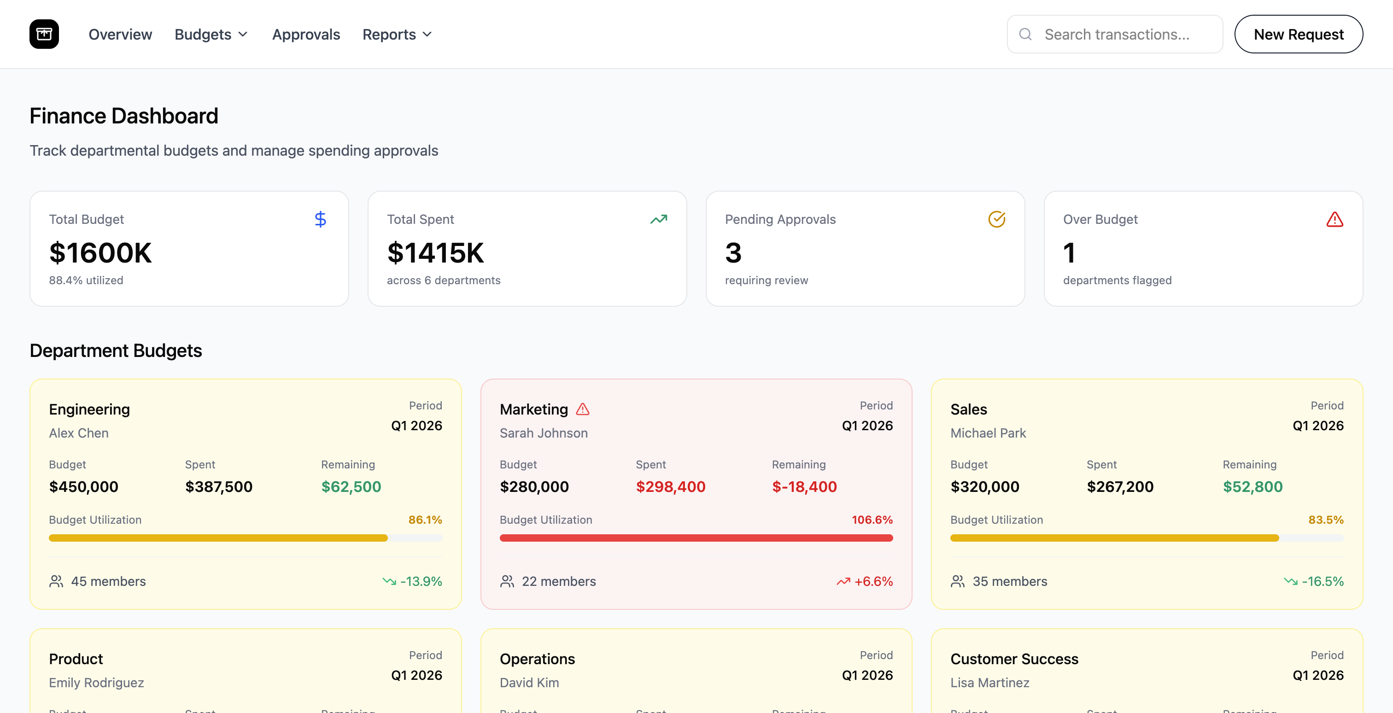
Task: Click the checkmark icon on Pending Approvals card
Action: point(997,219)
